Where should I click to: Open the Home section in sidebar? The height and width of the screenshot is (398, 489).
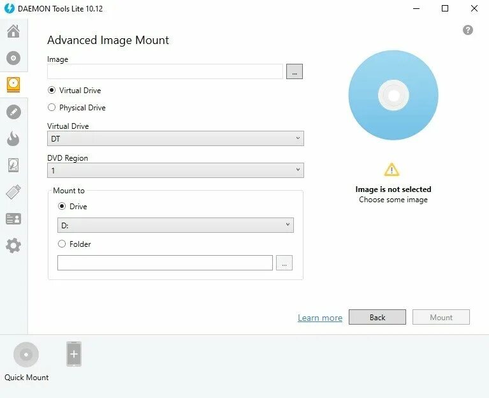tap(13, 31)
